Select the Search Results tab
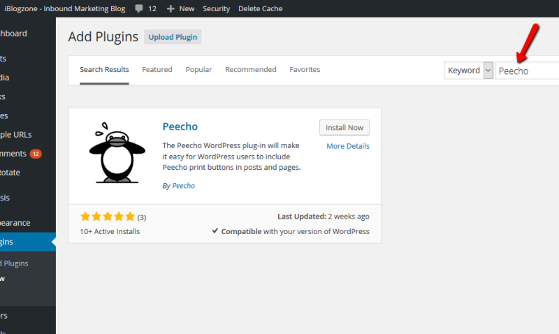The height and width of the screenshot is (334, 559). coord(104,69)
